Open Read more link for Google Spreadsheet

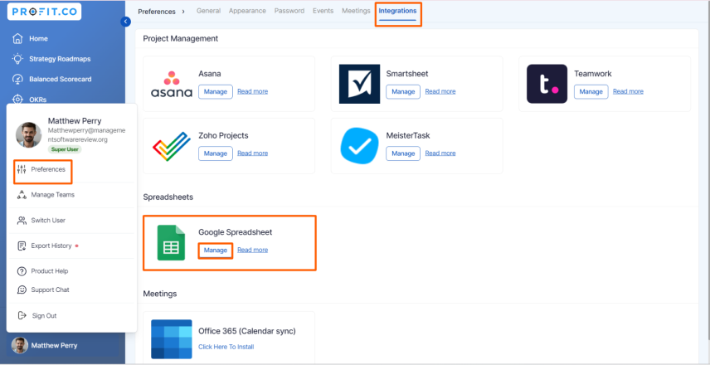tap(253, 250)
